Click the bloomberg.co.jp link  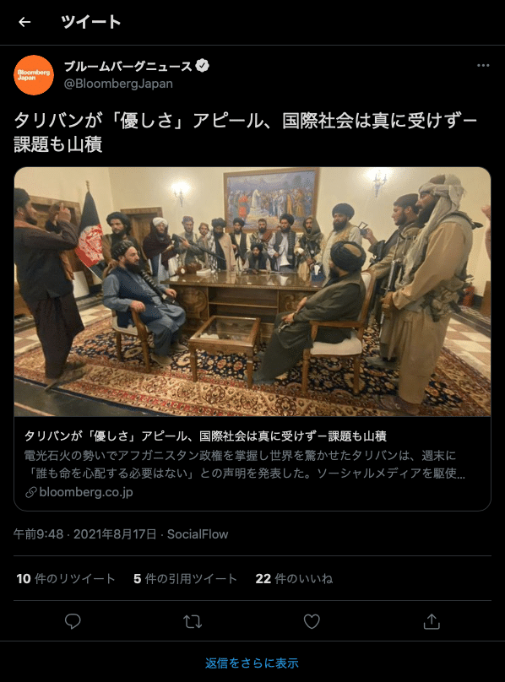[x=86, y=492]
